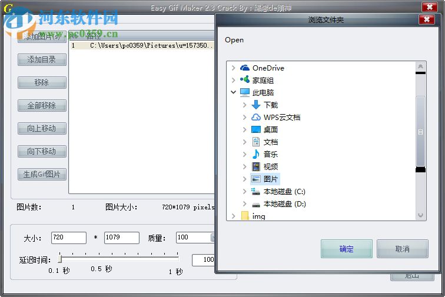Click the WPS云文档 cloud icon
Image resolution: width=445 pixels, height=297 pixels.
255,117
